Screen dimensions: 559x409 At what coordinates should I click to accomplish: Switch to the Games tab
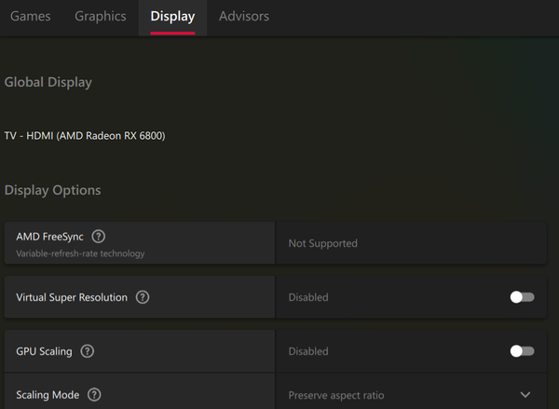pyautogui.click(x=31, y=17)
